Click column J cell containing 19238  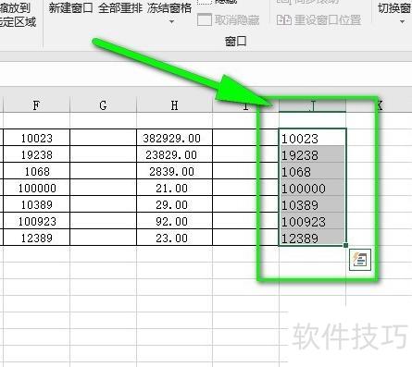pos(312,154)
